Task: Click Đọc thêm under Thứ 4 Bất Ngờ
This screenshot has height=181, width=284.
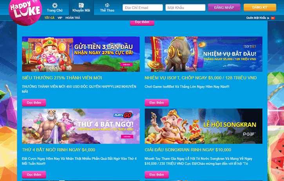Action: tap(34, 175)
